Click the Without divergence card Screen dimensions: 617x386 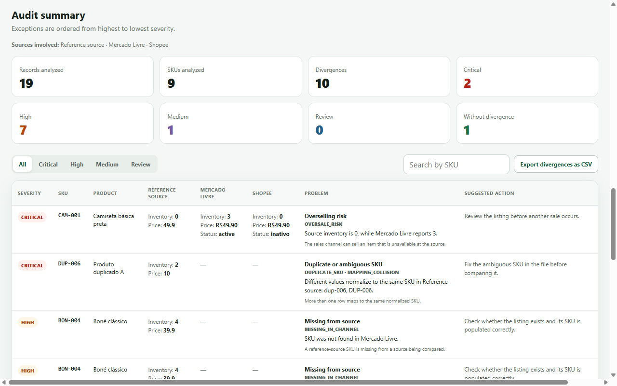pyautogui.click(x=527, y=124)
